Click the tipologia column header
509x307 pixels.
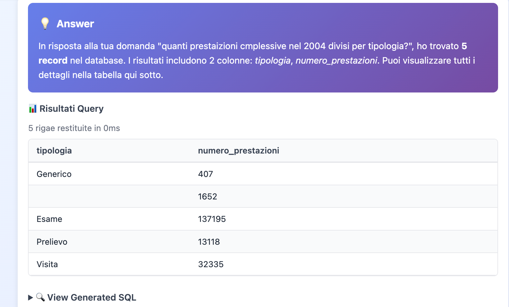[x=54, y=151]
